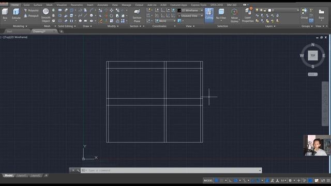This screenshot has width=331, height=186.
Task: Toggle the layer 0 lightbulb on/off icon
Action: [257, 10]
